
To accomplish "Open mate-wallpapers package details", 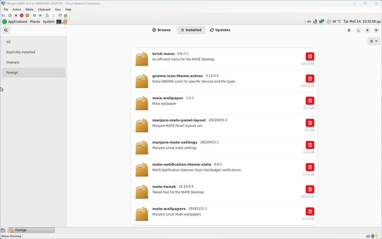I will [224, 214].
